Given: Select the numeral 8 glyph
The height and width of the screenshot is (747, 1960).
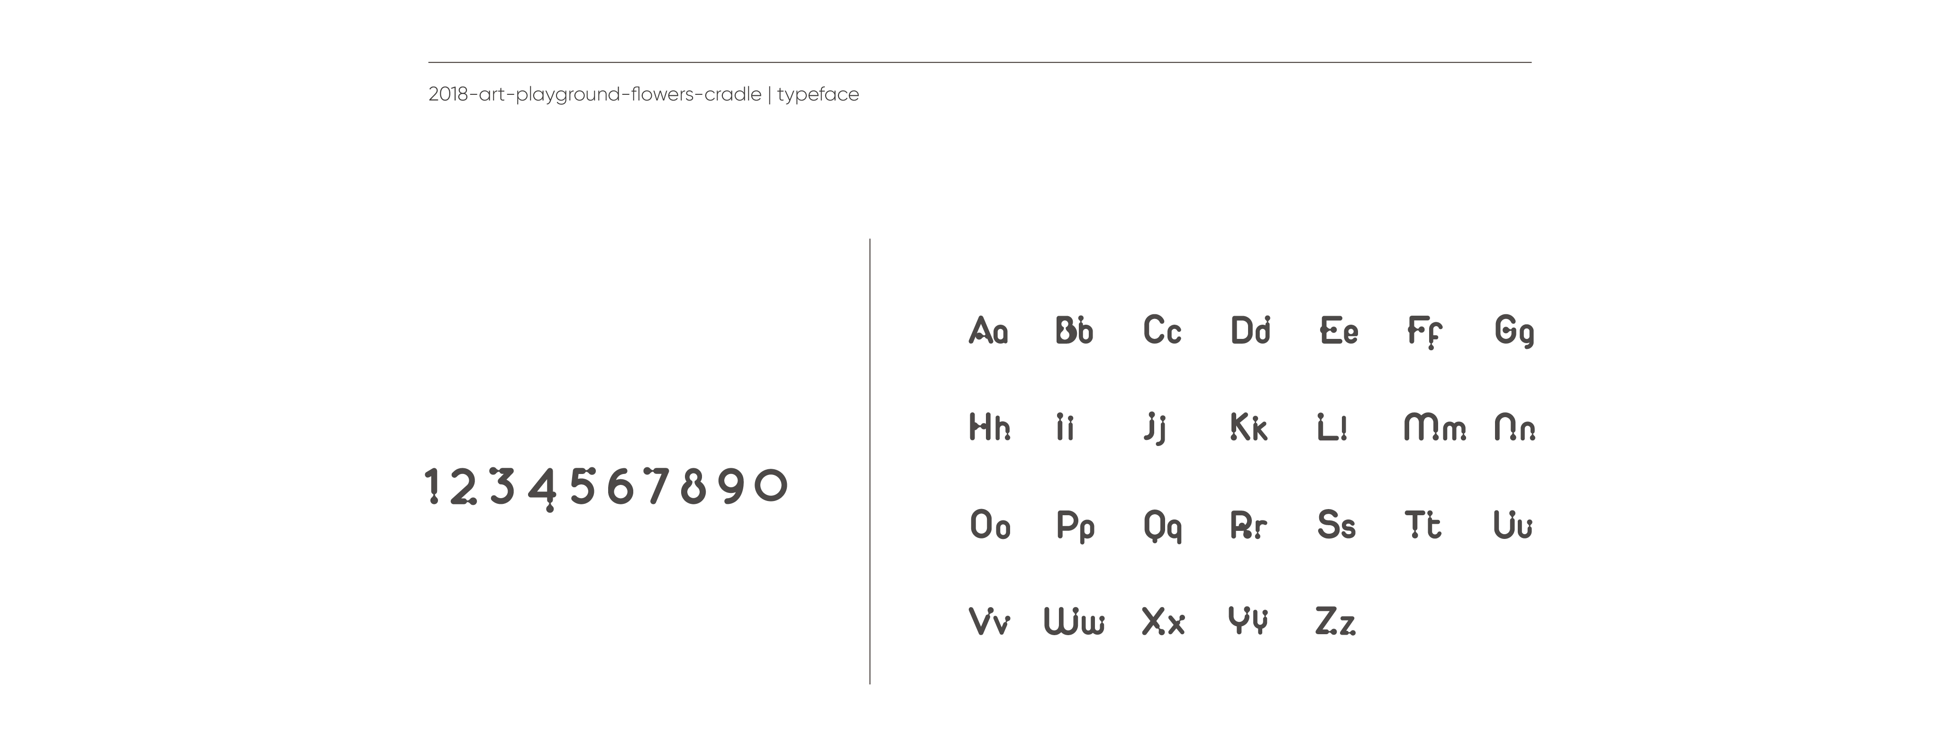Looking at the screenshot, I should (693, 486).
